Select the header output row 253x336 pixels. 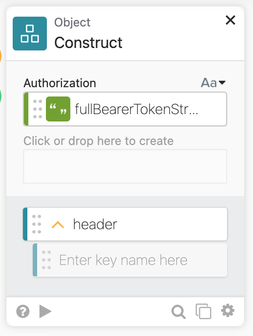(x=125, y=224)
